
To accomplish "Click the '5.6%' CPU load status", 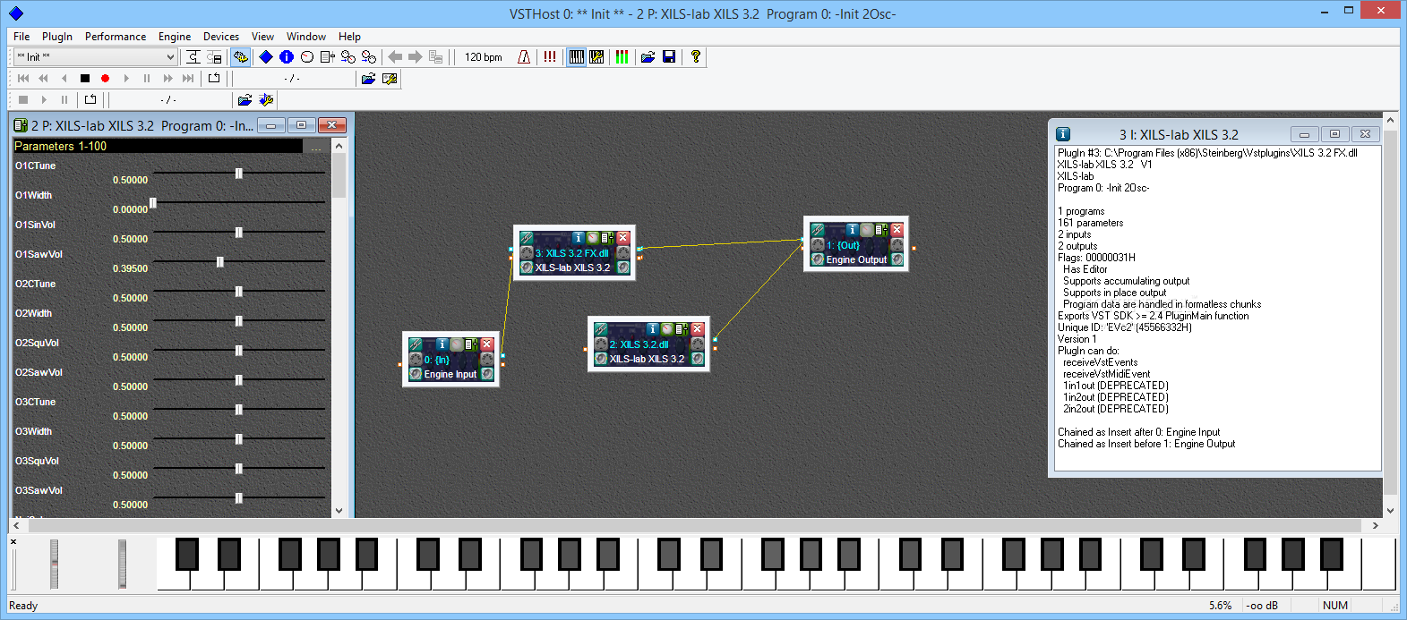I will click(x=1220, y=606).
